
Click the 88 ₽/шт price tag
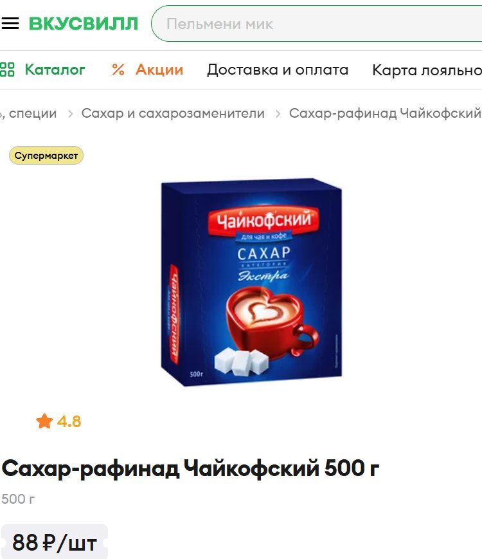[55, 542]
